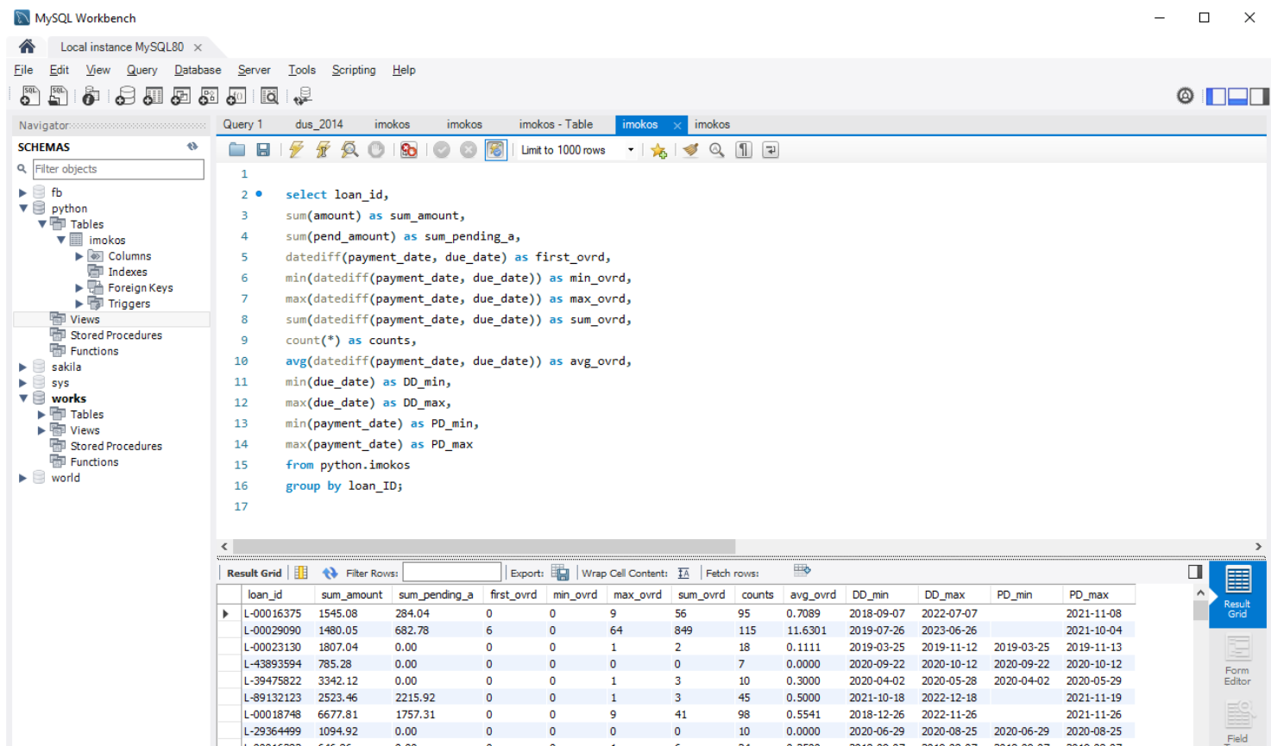Image resolution: width=1271 pixels, height=746 pixels.
Task: Refresh schemas list icon
Action: point(192,147)
